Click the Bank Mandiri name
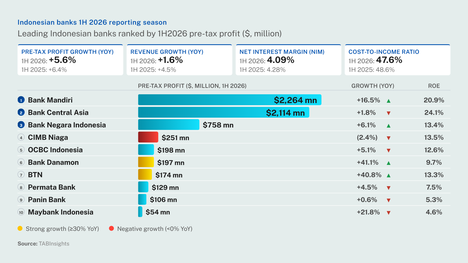The image size is (468, 263). coord(50,100)
